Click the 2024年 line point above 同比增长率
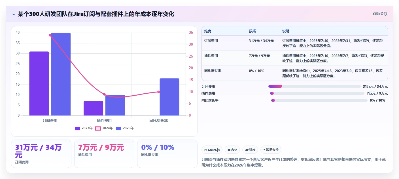399x179 pixels. [x=158, y=92]
